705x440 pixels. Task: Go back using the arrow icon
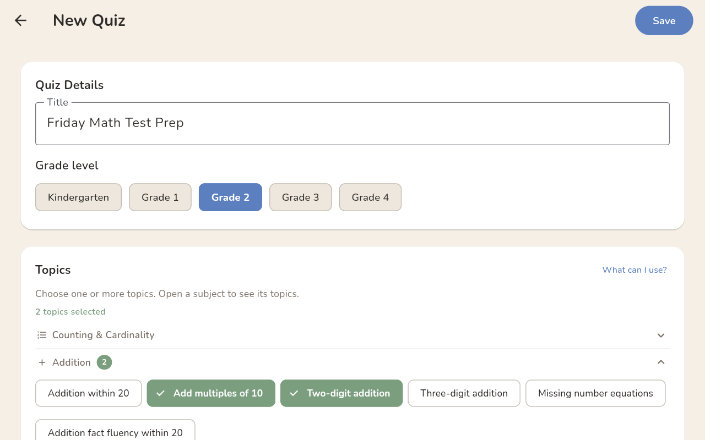(x=20, y=20)
